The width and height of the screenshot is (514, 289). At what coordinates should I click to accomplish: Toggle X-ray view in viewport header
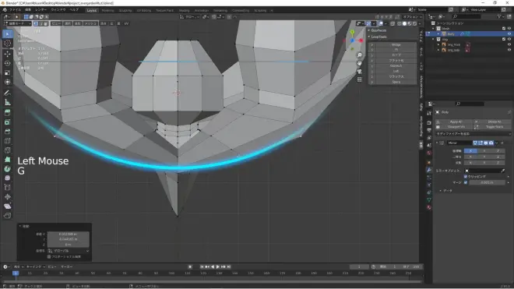click(393, 23)
